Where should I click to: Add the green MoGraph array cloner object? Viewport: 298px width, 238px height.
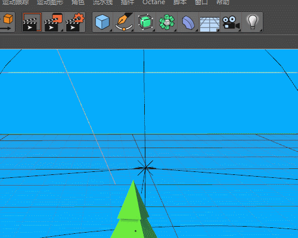167,22
